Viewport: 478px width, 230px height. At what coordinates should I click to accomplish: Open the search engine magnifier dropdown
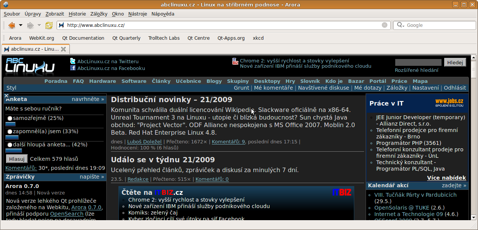401,25
